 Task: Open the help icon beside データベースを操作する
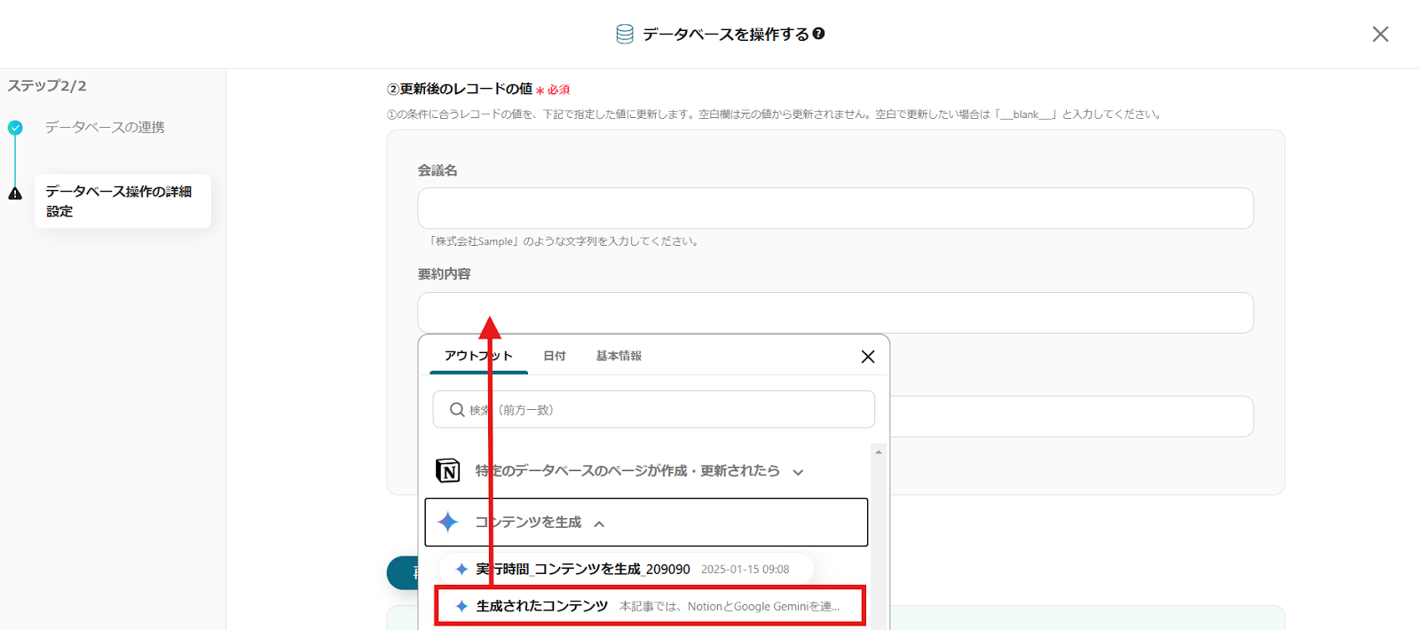point(818,34)
